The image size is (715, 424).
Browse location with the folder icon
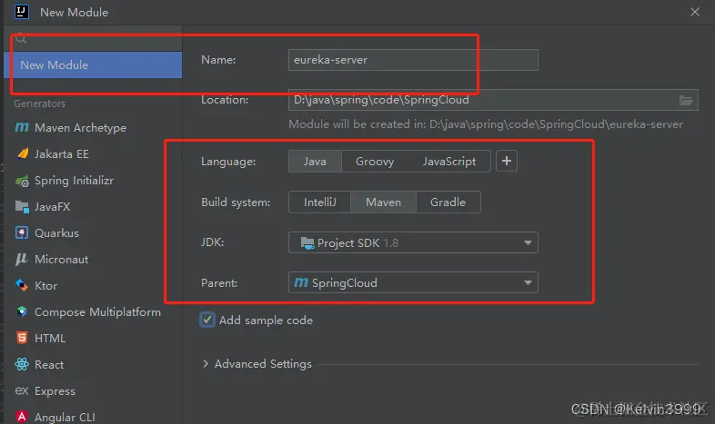(x=685, y=100)
